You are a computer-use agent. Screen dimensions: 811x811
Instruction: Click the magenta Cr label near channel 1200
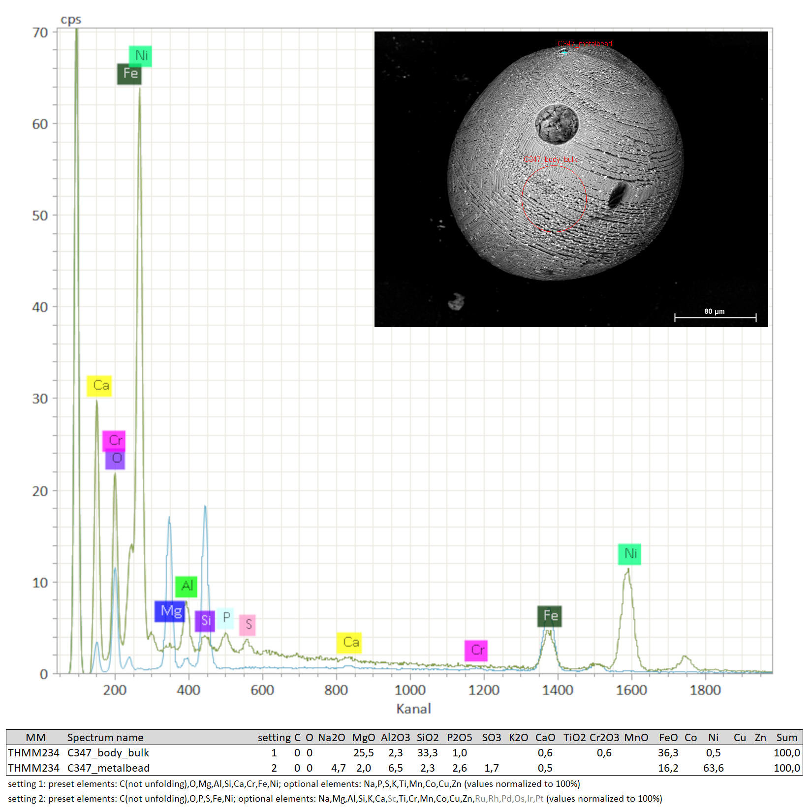tap(476, 651)
